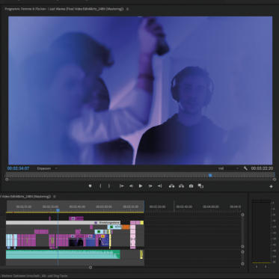Open the button editor plus icon

[271, 186]
